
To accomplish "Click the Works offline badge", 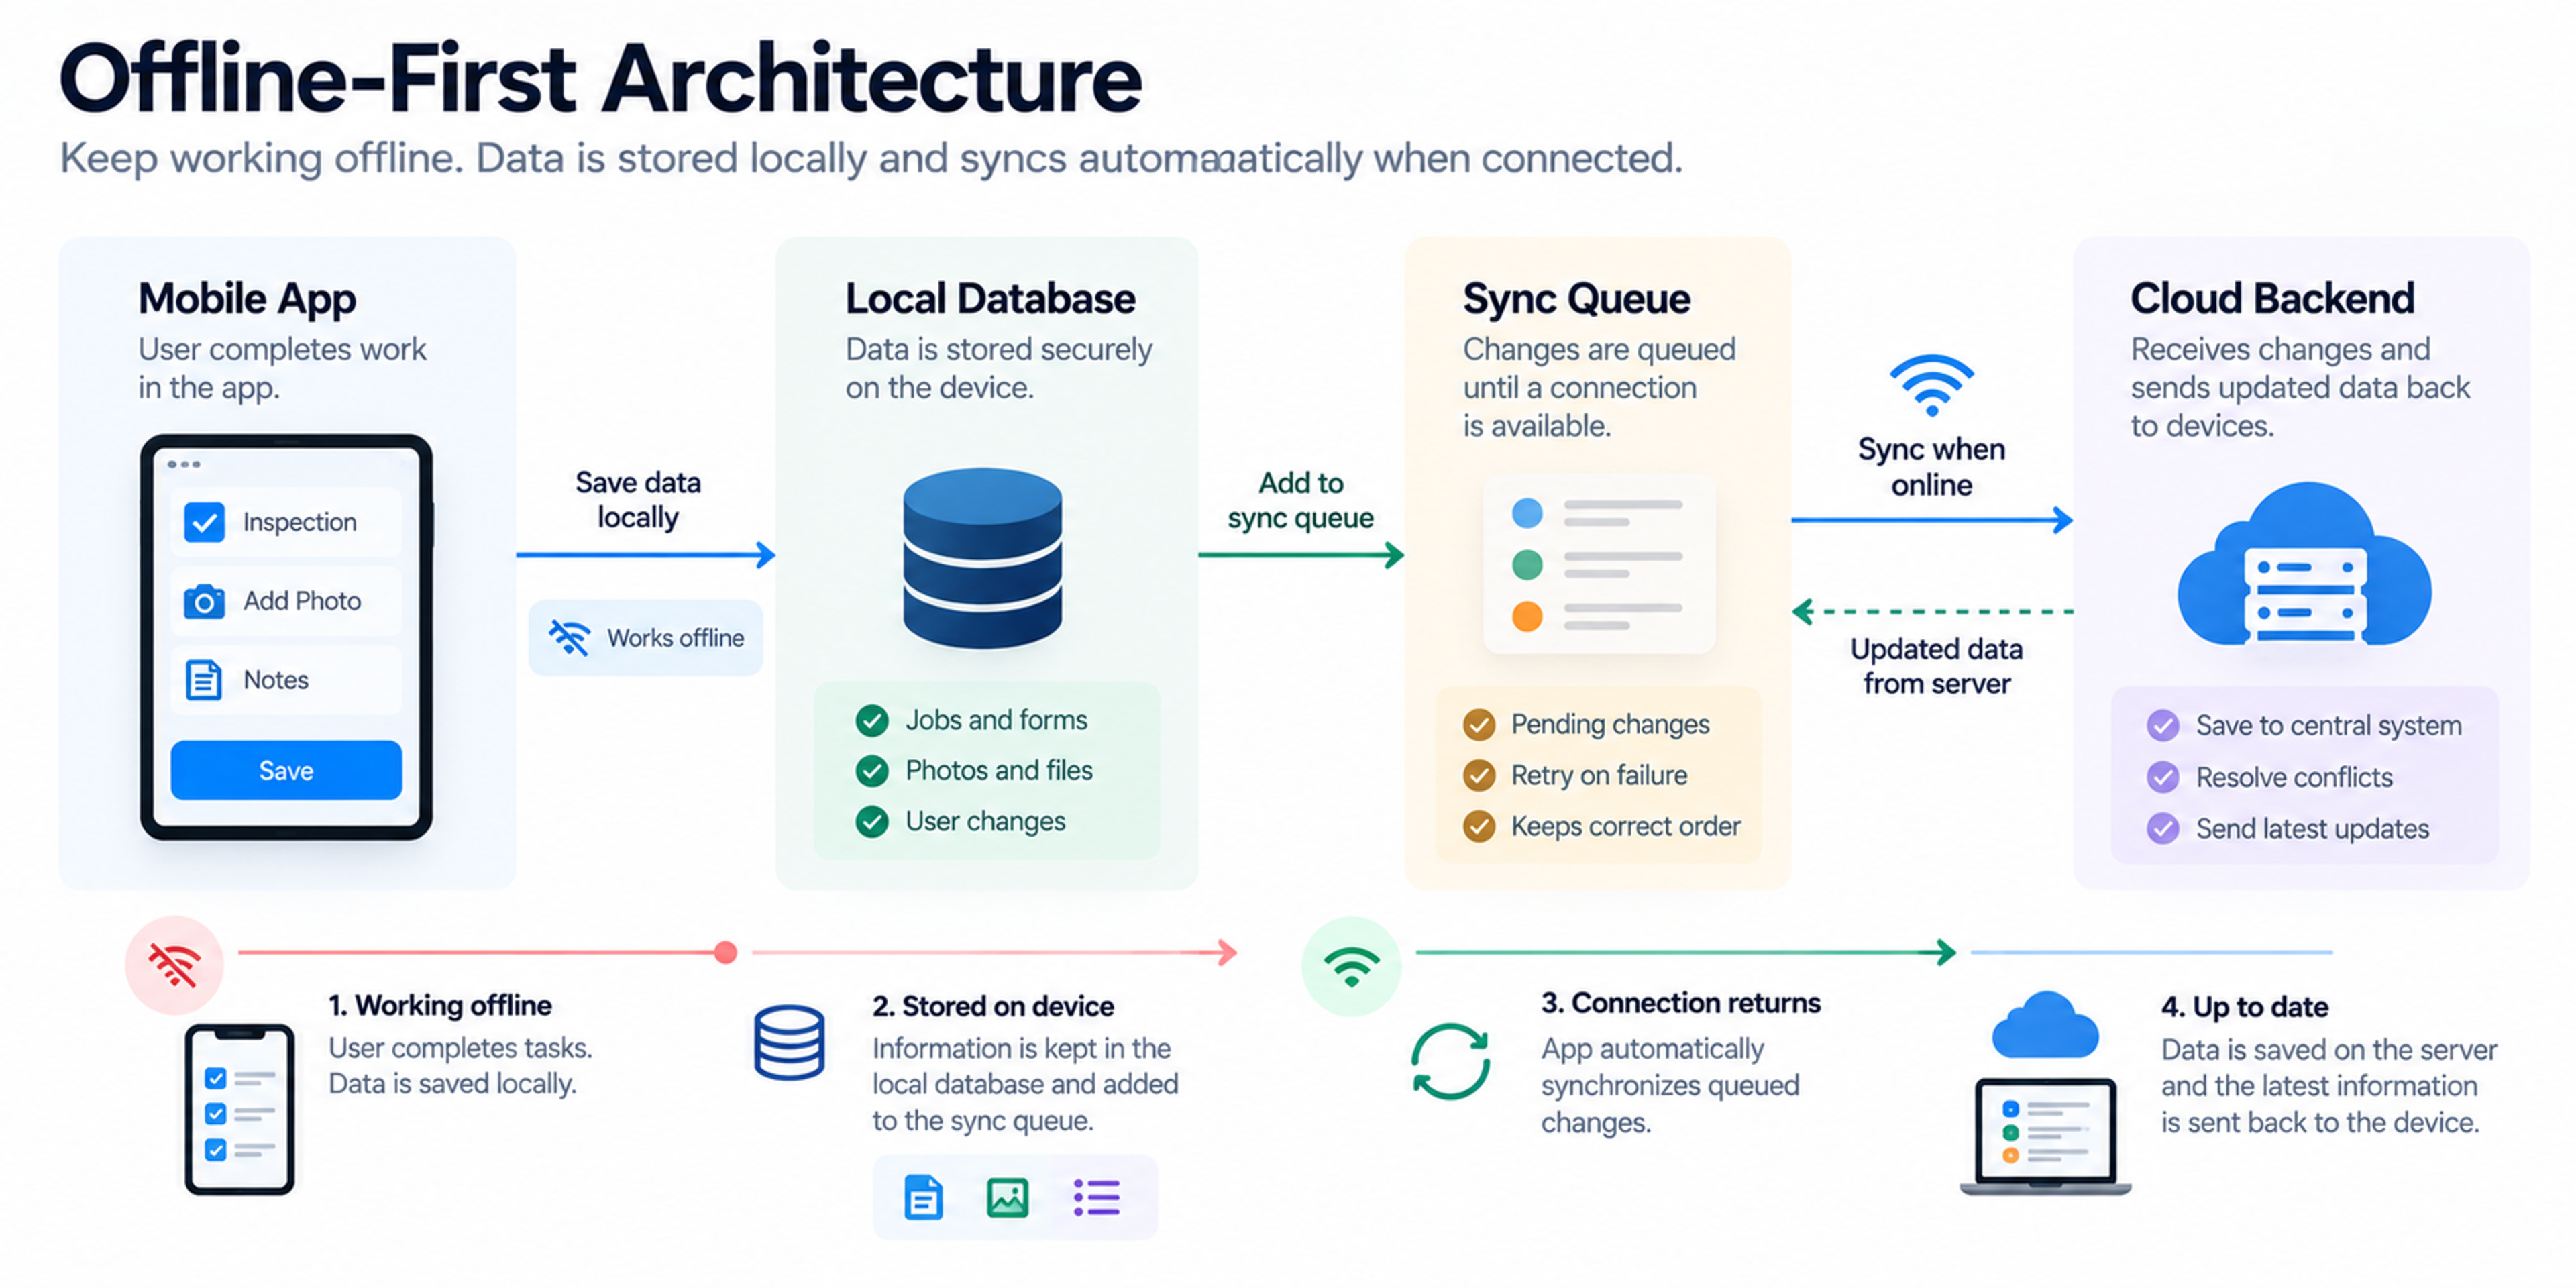I will (x=645, y=637).
